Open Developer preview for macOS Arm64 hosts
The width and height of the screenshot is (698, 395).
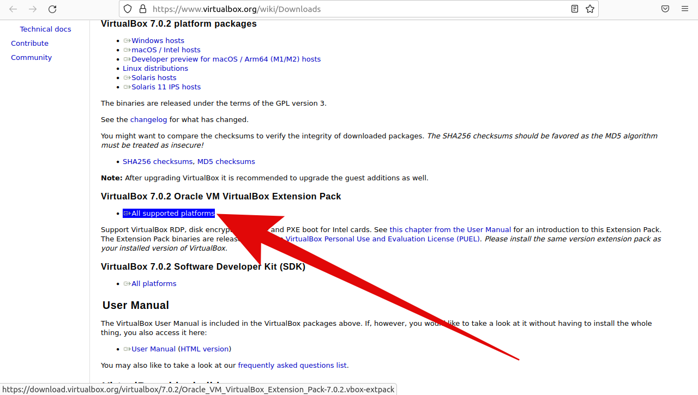pyautogui.click(x=226, y=59)
